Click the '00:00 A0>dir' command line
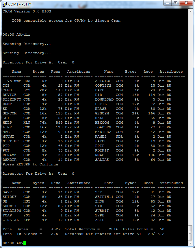The image size is (195, 248). [x=16, y=35]
